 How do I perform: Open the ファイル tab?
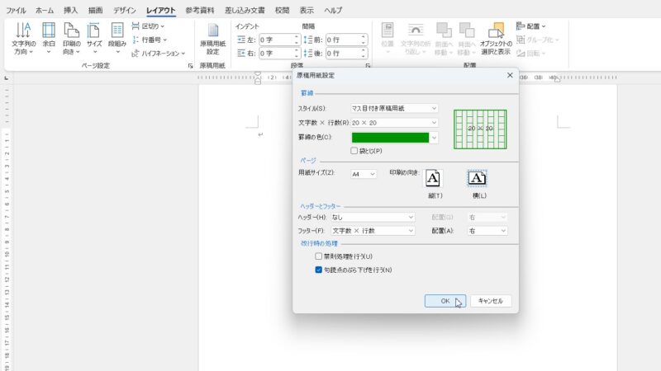click(16, 10)
